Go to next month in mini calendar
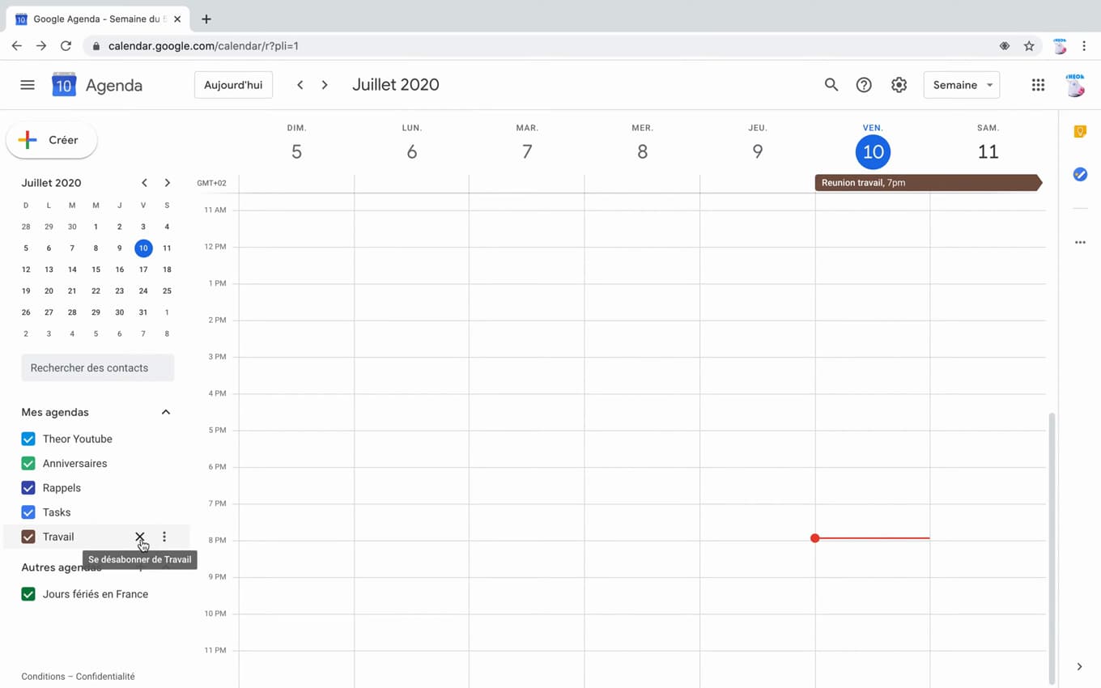 167,183
